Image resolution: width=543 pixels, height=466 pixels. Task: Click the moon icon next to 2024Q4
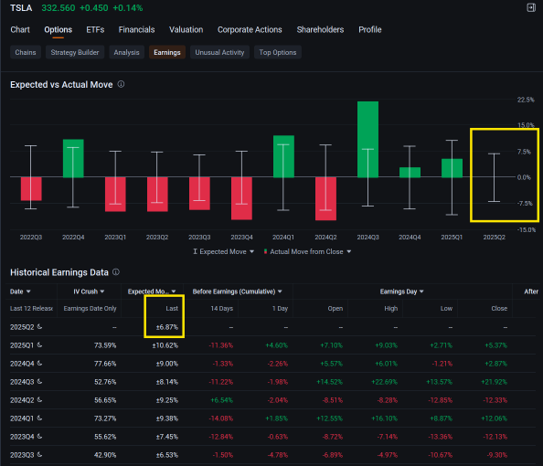click(39, 363)
